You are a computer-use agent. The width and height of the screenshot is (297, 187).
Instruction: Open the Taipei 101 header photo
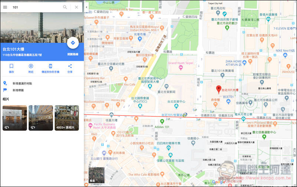coord(42,27)
